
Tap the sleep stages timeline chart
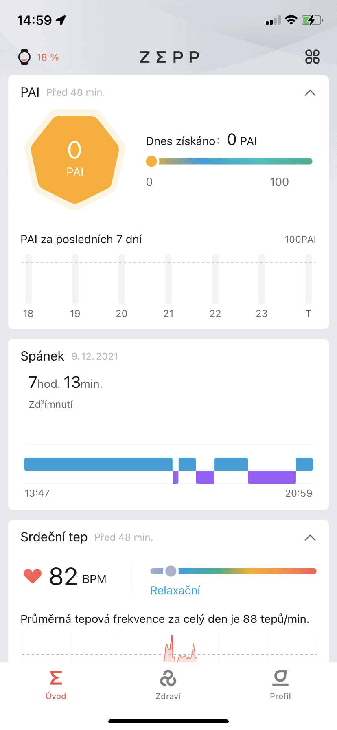(x=168, y=471)
